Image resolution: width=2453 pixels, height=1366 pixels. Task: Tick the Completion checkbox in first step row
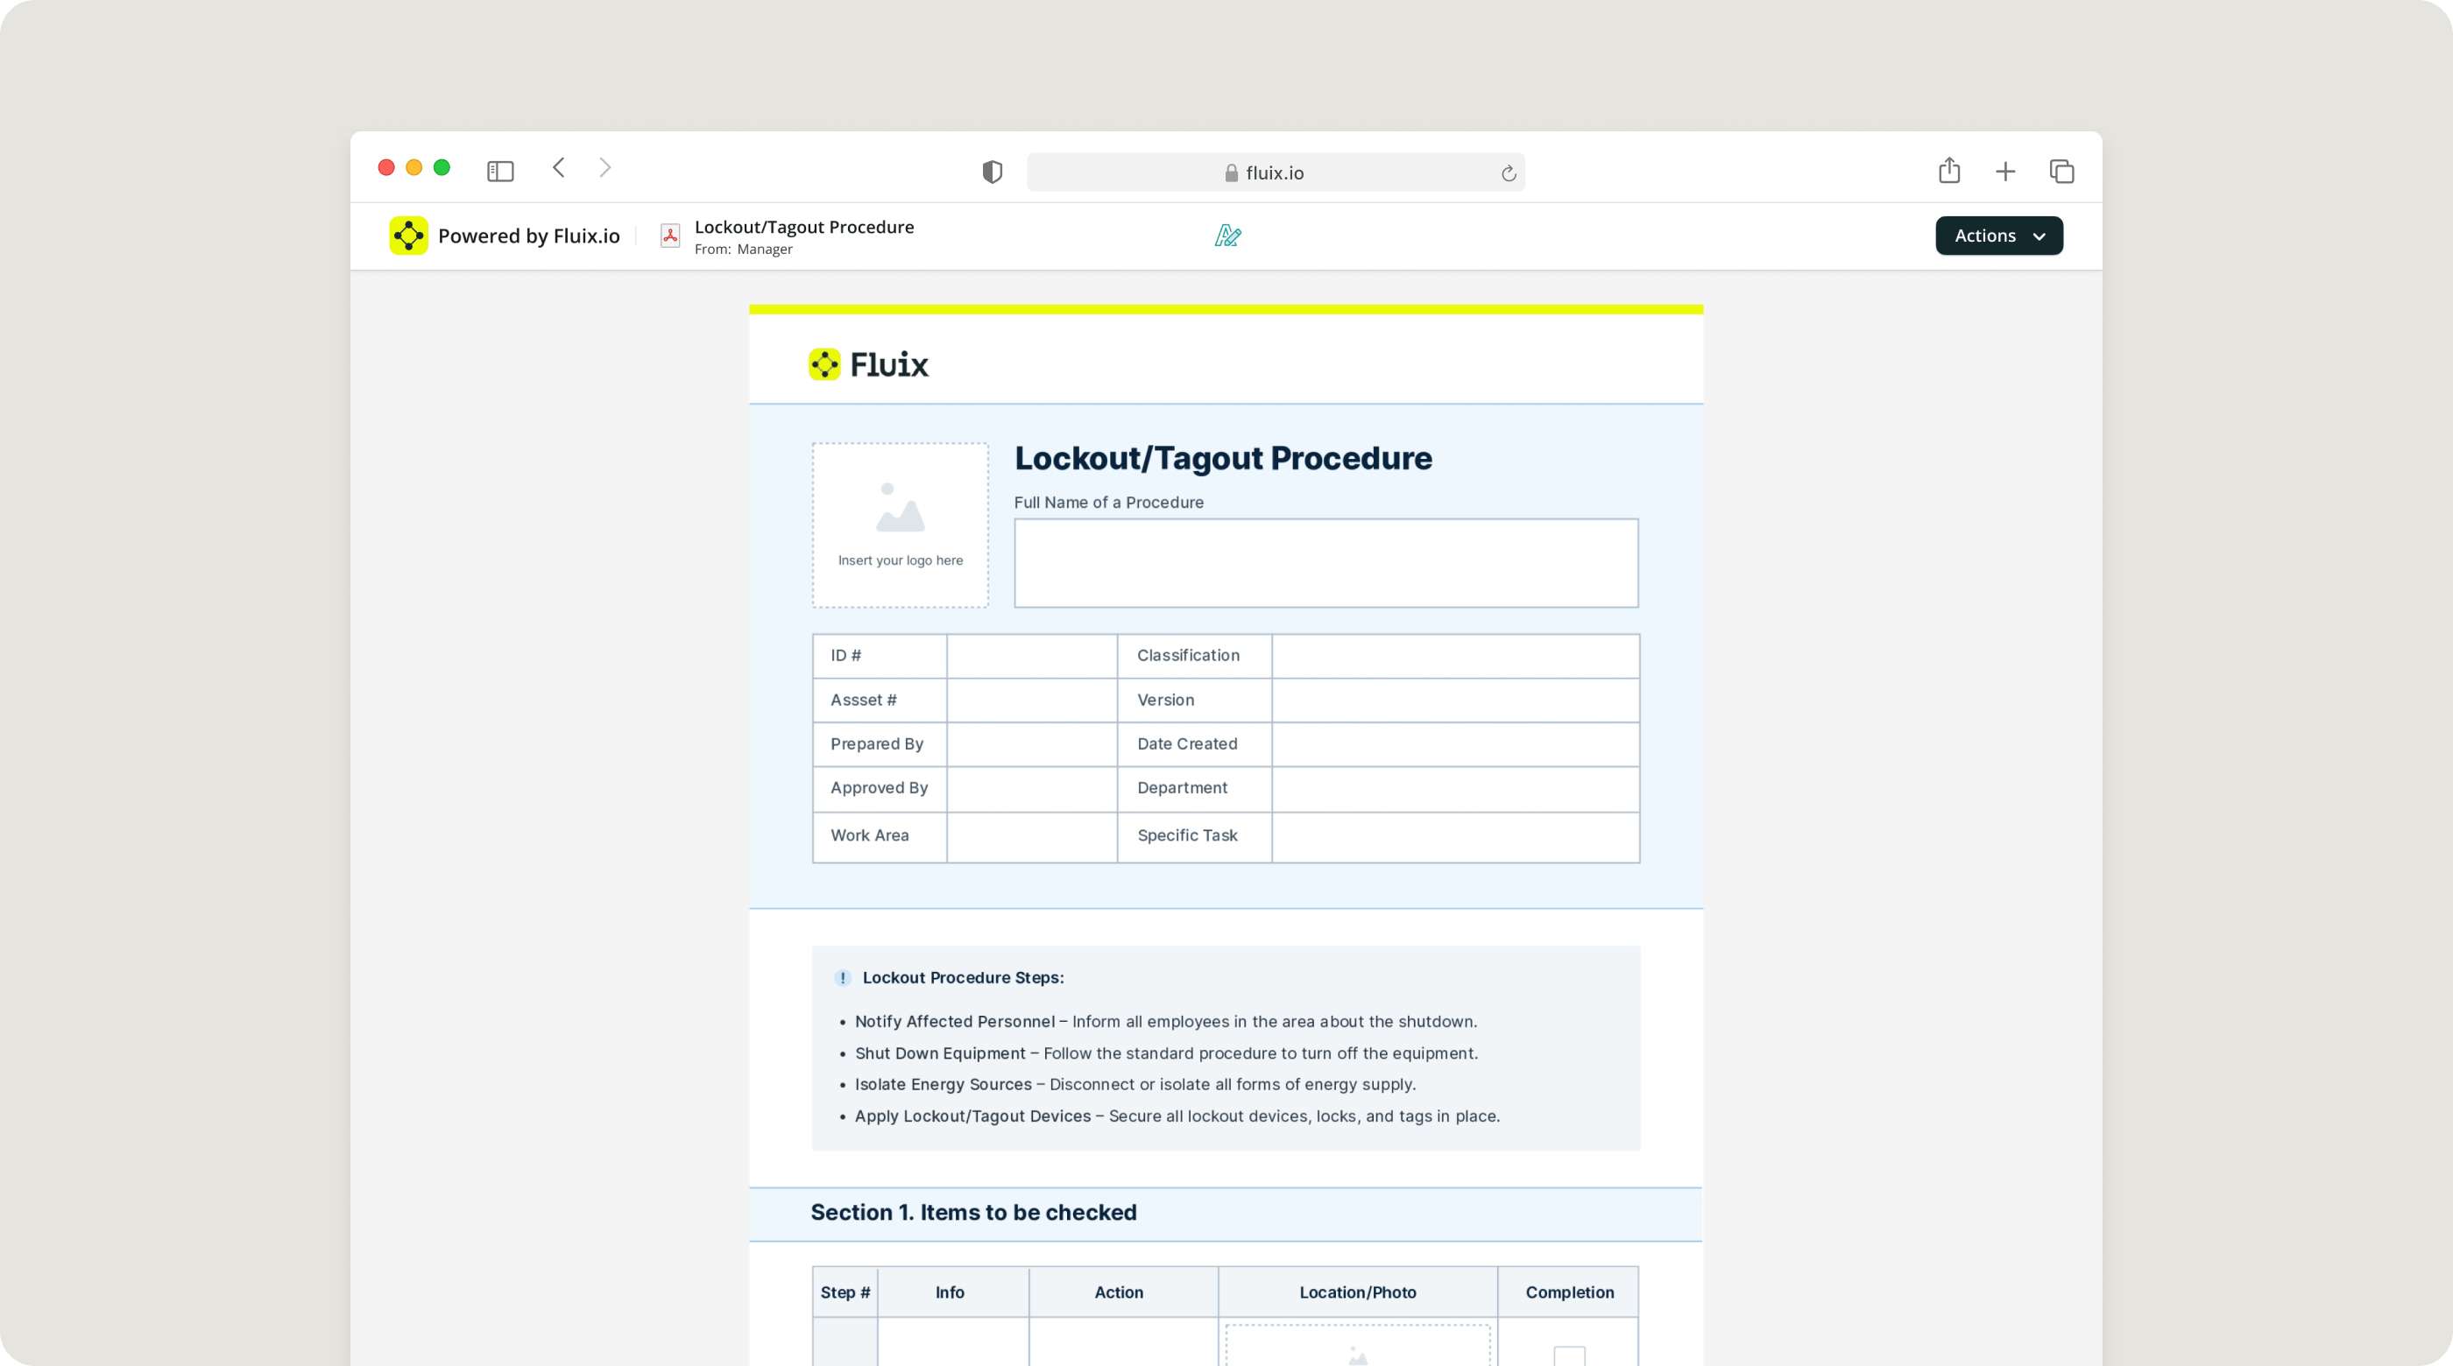pyautogui.click(x=1568, y=1355)
